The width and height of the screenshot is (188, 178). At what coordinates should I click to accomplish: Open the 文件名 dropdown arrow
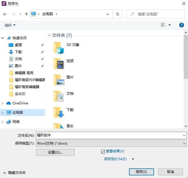pos(184,135)
